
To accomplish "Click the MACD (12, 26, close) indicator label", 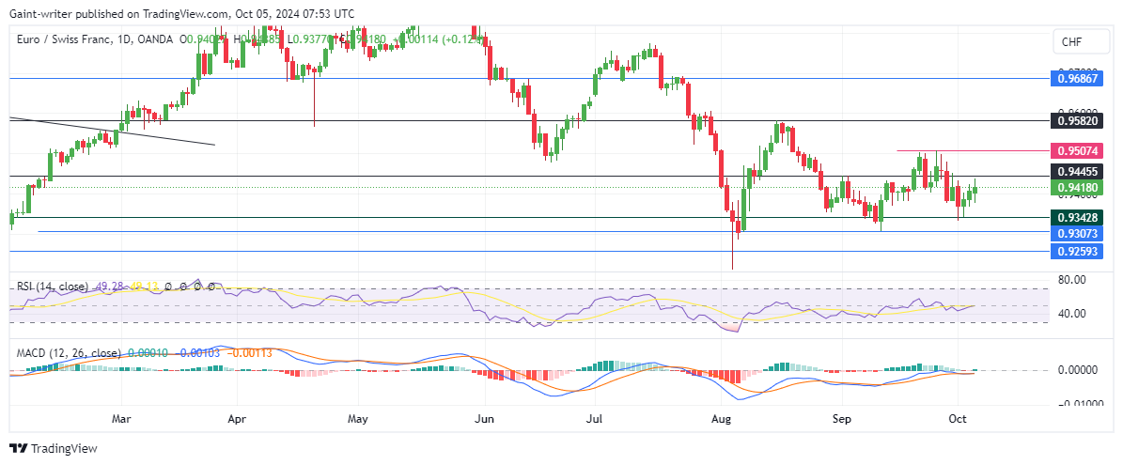I will point(68,352).
